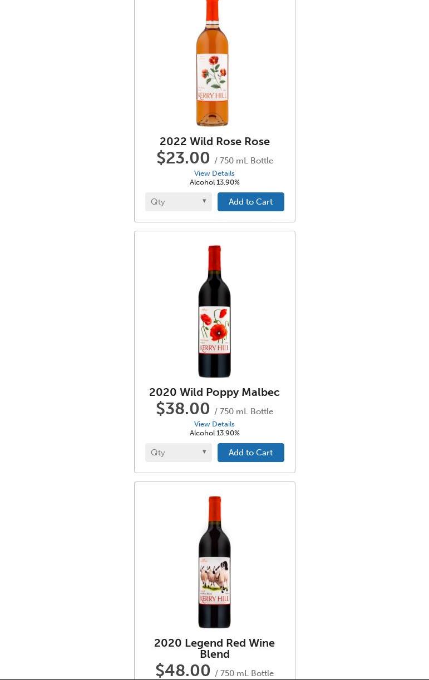The image size is (429, 680).
Task: Click the $23.00 price text
Action: click(183, 158)
